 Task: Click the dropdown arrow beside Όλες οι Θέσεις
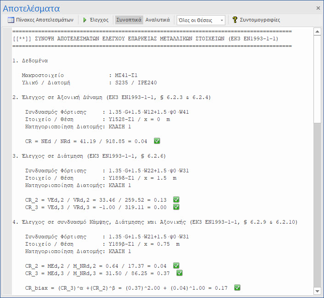[x=222, y=20]
